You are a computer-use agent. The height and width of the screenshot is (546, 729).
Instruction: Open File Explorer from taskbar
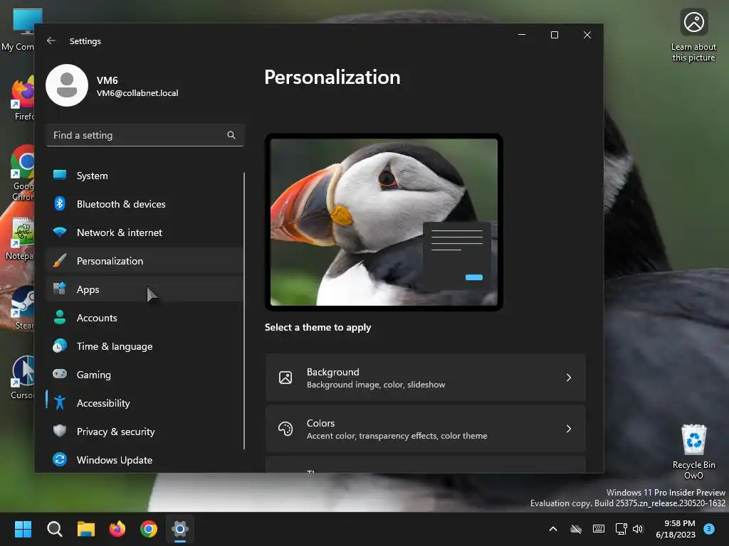(86, 529)
